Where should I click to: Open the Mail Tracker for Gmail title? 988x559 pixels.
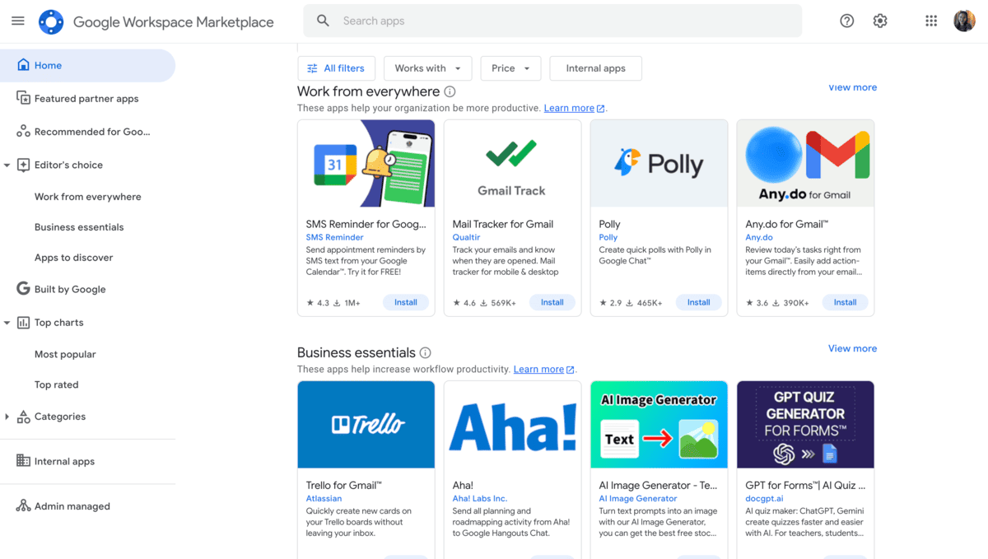503,224
